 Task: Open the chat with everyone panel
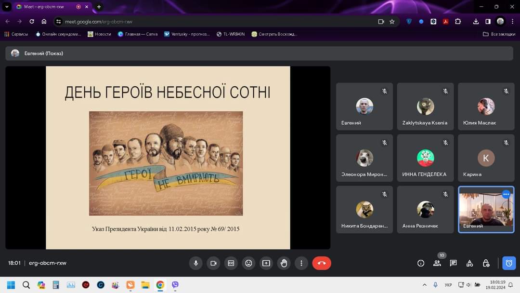(453, 263)
